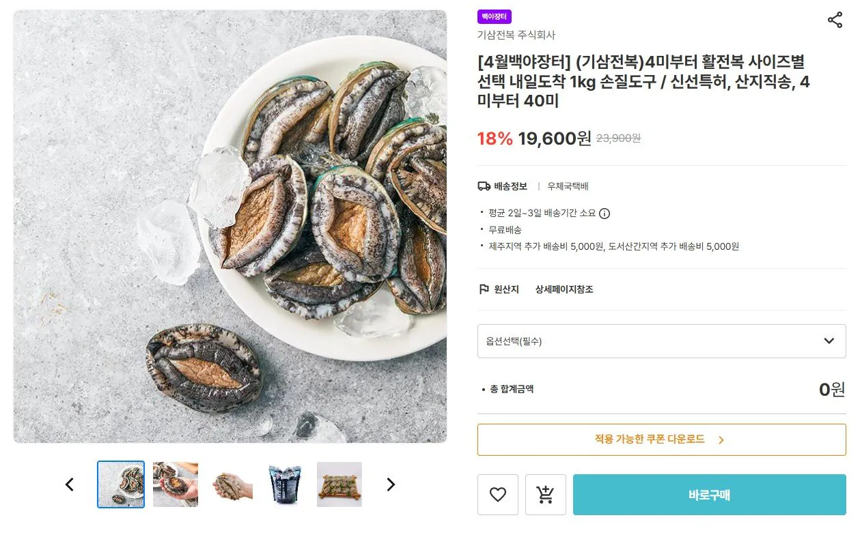The height and width of the screenshot is (537, 862).
Task: View the hand-held abalone thumbnail
Action: [x=230, y=484]
